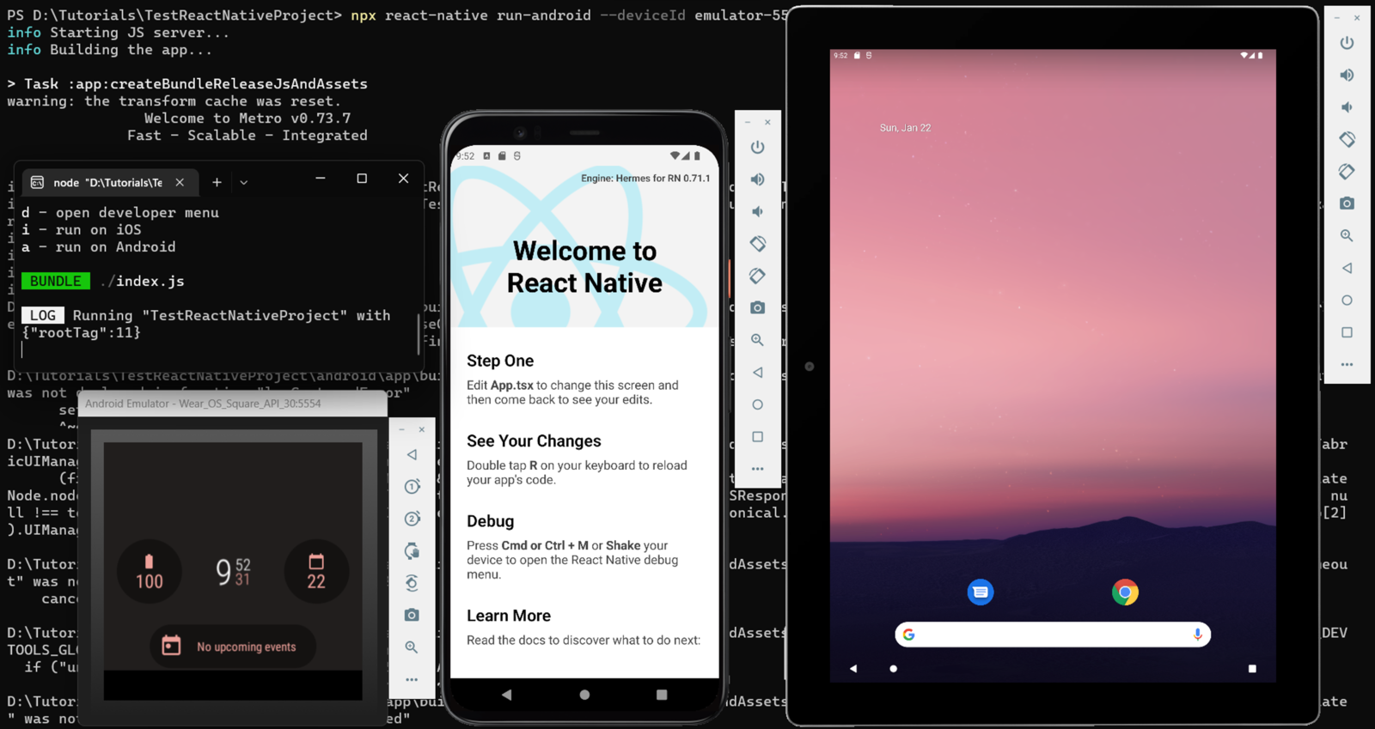Open Chrome on tablet home screen
Image resolution: width=1375 pixels, height=729 pixels.
click(1125, 592)
